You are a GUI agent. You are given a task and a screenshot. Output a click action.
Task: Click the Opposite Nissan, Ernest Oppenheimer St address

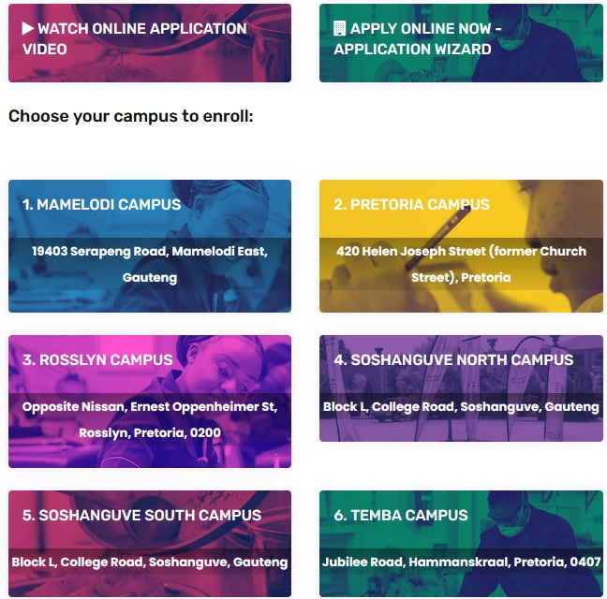150,419
